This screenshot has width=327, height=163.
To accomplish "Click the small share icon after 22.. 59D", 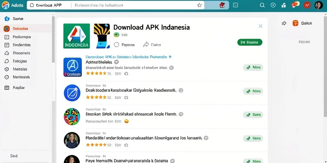I will [126, 97].
